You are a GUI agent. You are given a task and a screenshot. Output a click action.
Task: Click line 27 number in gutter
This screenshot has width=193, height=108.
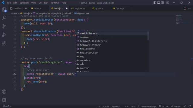(x=15, y=74)
